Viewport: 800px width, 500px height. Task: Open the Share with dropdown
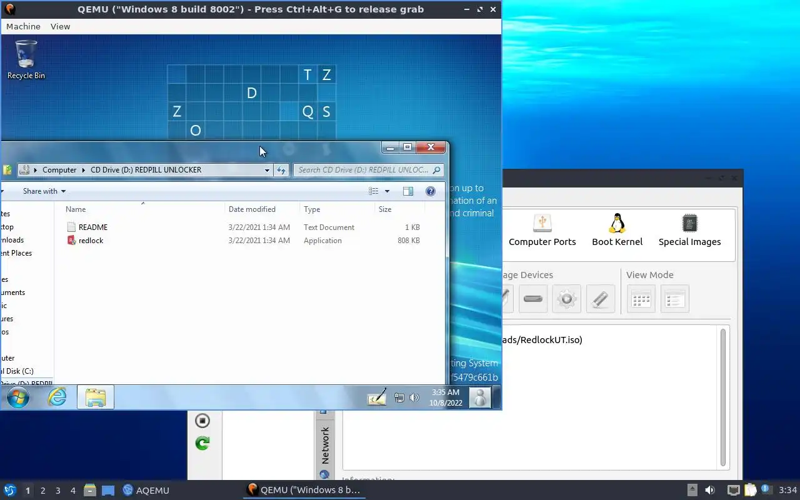[x=44, y=191]
